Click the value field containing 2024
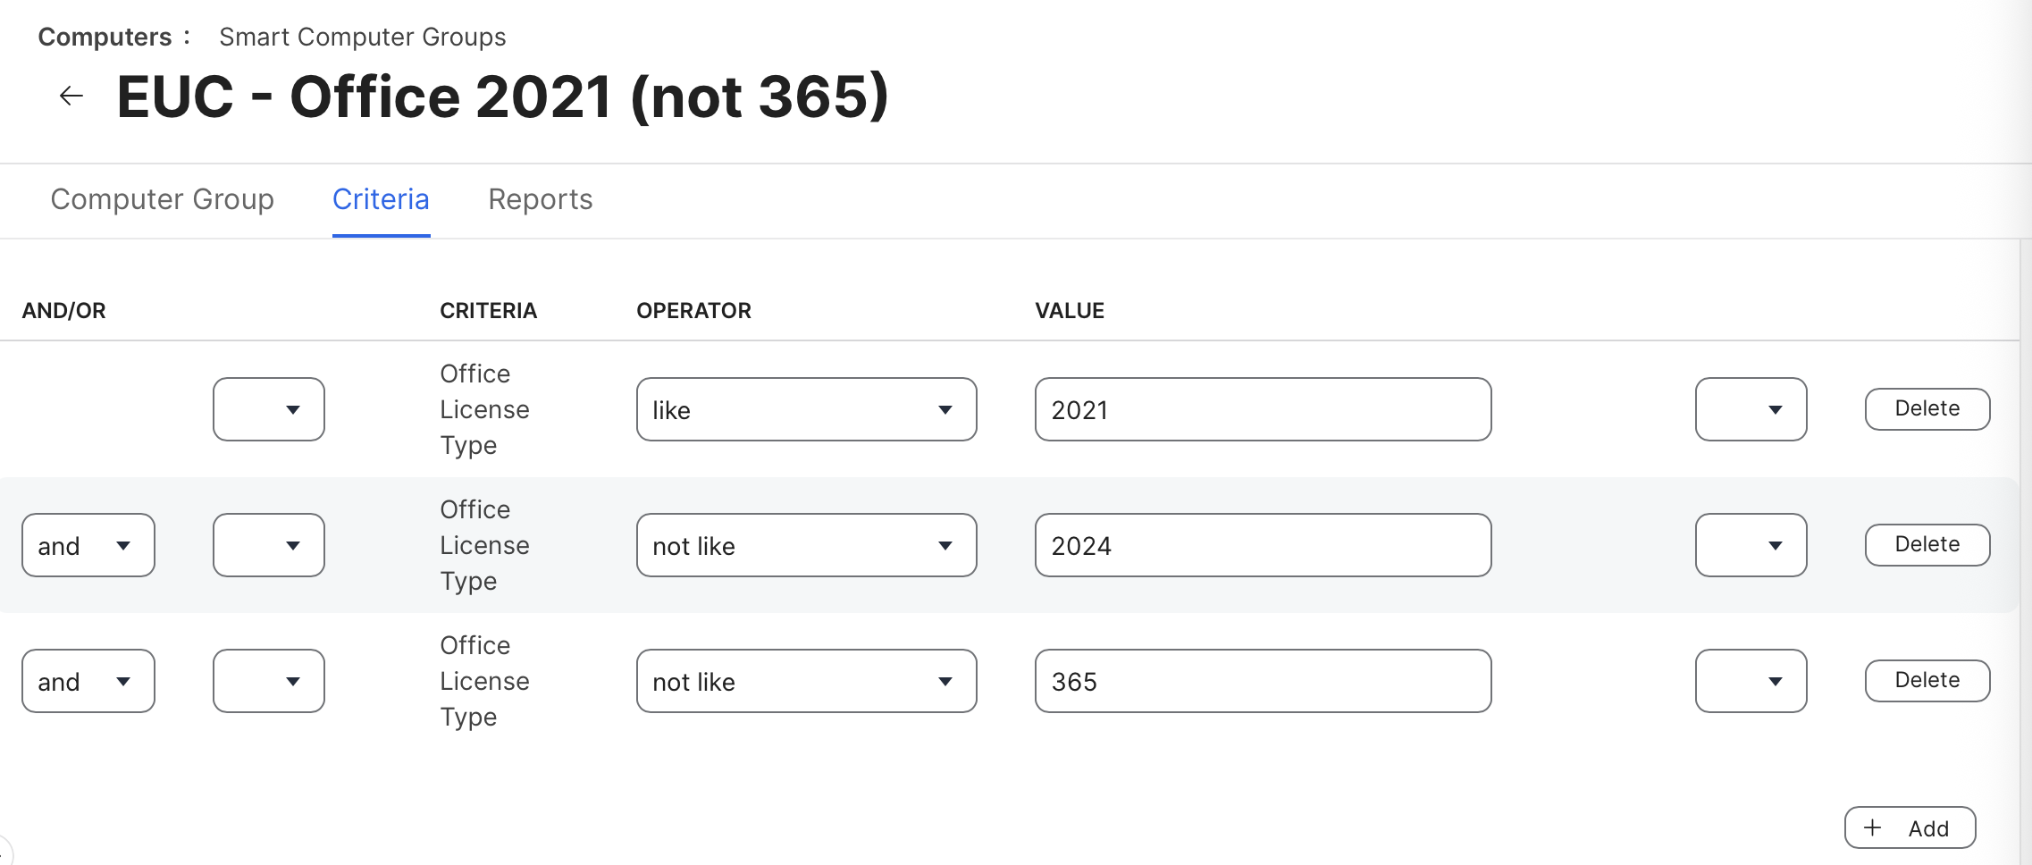 [1263, 545]
